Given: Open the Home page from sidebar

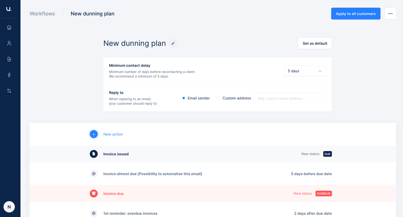Looking at the screenshot, I should coord(9,27).
